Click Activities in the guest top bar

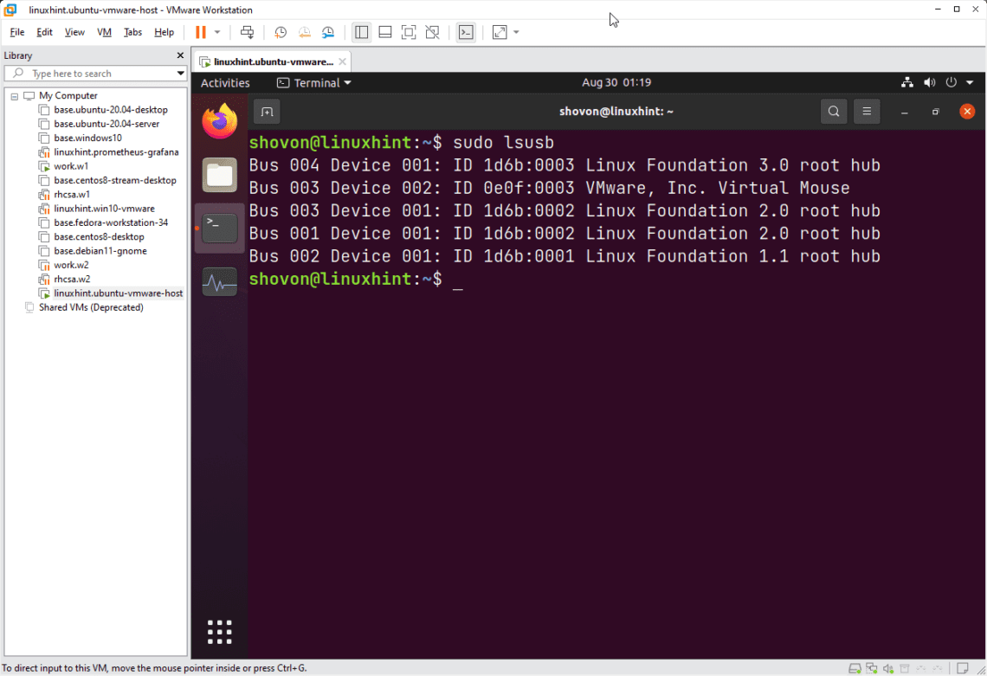coord(225,82)
